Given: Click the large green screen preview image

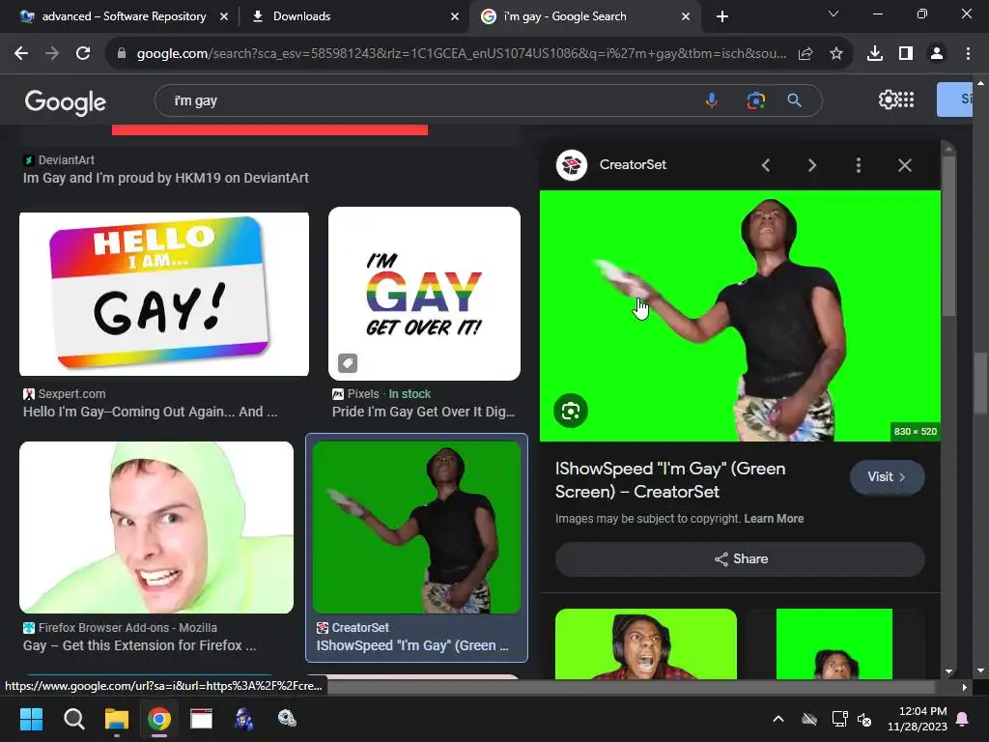Looking at the screenshot, I should pyautogui.click(x=740, y=316).
